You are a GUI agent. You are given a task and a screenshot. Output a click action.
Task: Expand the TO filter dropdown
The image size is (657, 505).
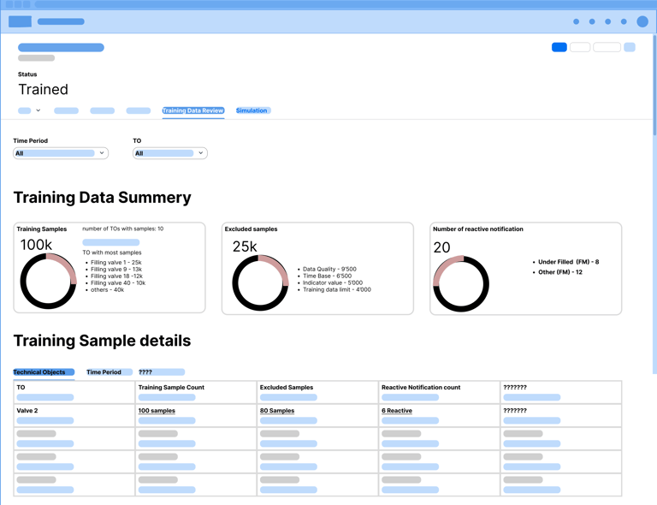(x=169, y=153)
